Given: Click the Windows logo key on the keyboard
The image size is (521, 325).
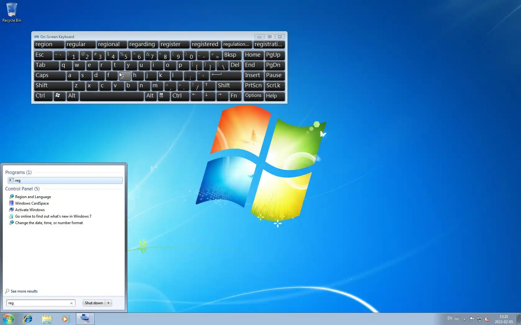Looking at the screenshot, I should point(60,96).
